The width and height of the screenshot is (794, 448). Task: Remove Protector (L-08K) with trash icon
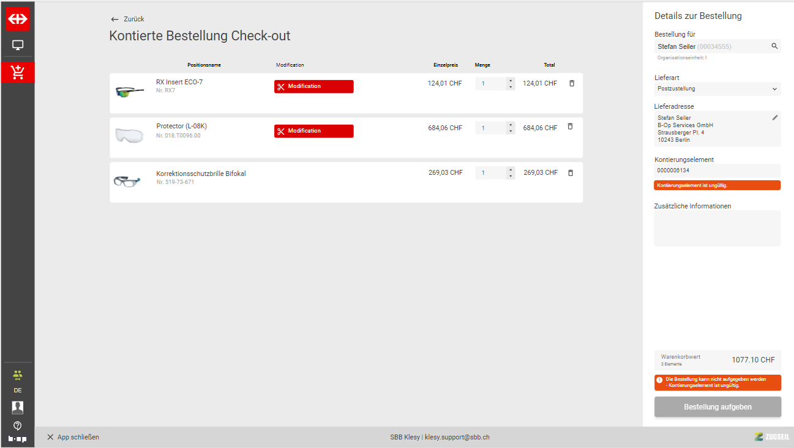[x=570, y=127]
